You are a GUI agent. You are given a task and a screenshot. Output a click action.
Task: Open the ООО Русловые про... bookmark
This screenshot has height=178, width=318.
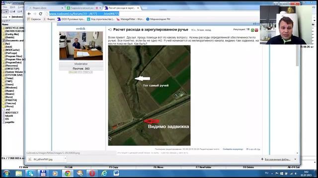pyautogui.click(x=71, y=19)
